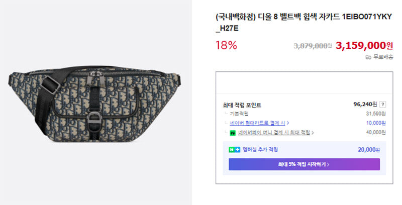Image resolution: width=402 pixels, height=205 pixels.
Task: Click the 멤버십 추가 적립 label
Action: point(260,149)
